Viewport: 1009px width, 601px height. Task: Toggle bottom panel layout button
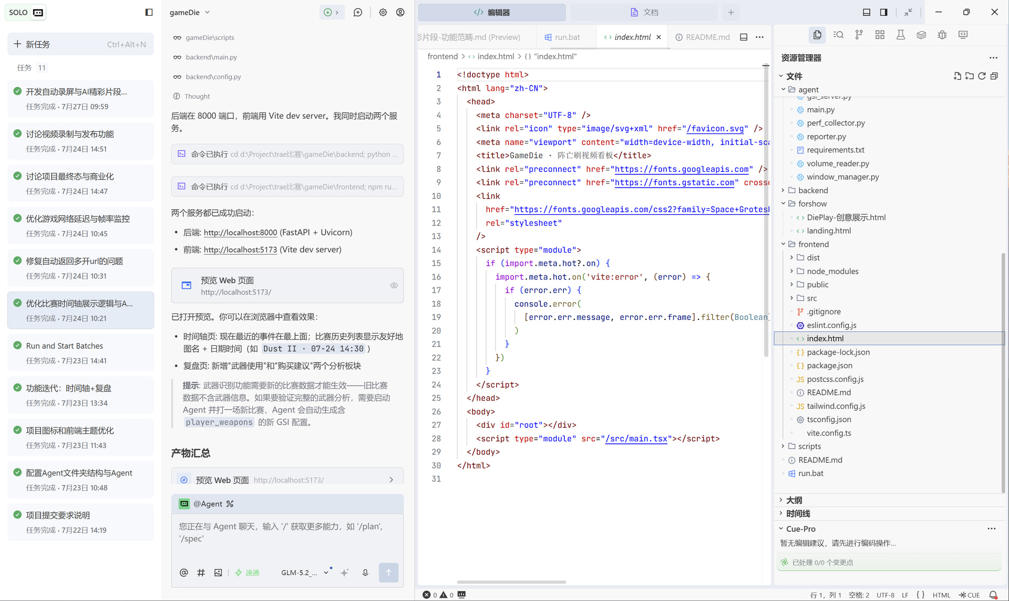point(867,12)
